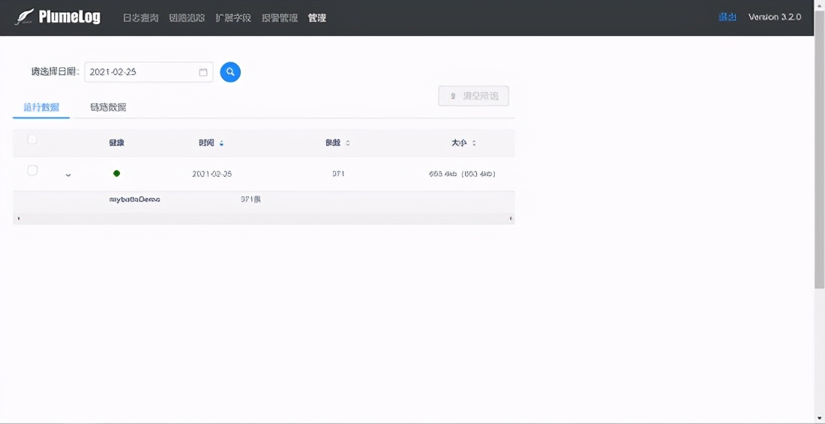Screen dimensions: 825x424
Task: Click the greyed-out button above the table
Action: [473, 96]
